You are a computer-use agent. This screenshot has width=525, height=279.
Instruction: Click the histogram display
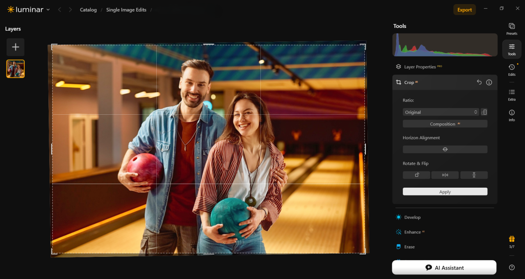point(445,45)
